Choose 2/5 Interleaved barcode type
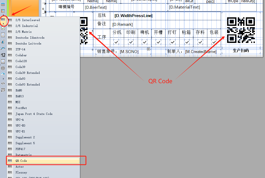Viewport: 265px width, 178px height. [x=43, y=20]
